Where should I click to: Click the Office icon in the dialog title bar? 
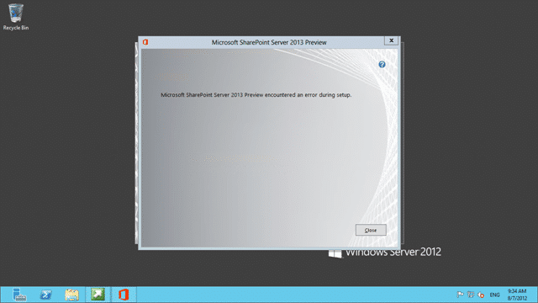click(145, 42)
